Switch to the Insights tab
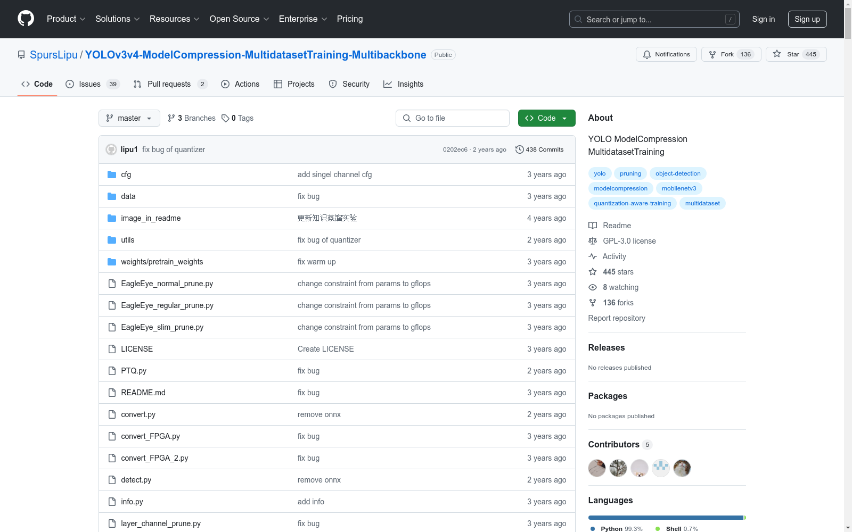The image size is (852, 532). coord(404,84)
